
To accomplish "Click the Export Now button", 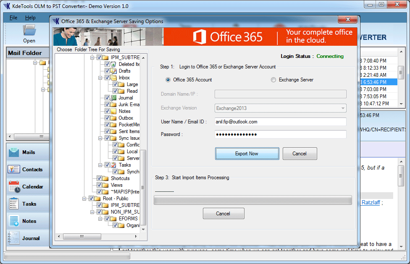I will (247, 154).
